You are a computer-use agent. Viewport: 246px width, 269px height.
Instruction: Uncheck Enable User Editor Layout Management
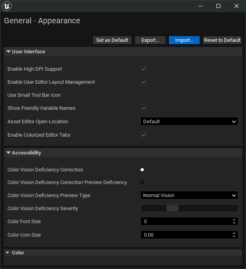(x=144, y=82)
